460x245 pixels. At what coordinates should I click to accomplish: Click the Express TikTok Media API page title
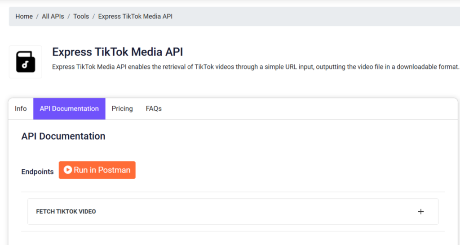click(117, 52)
